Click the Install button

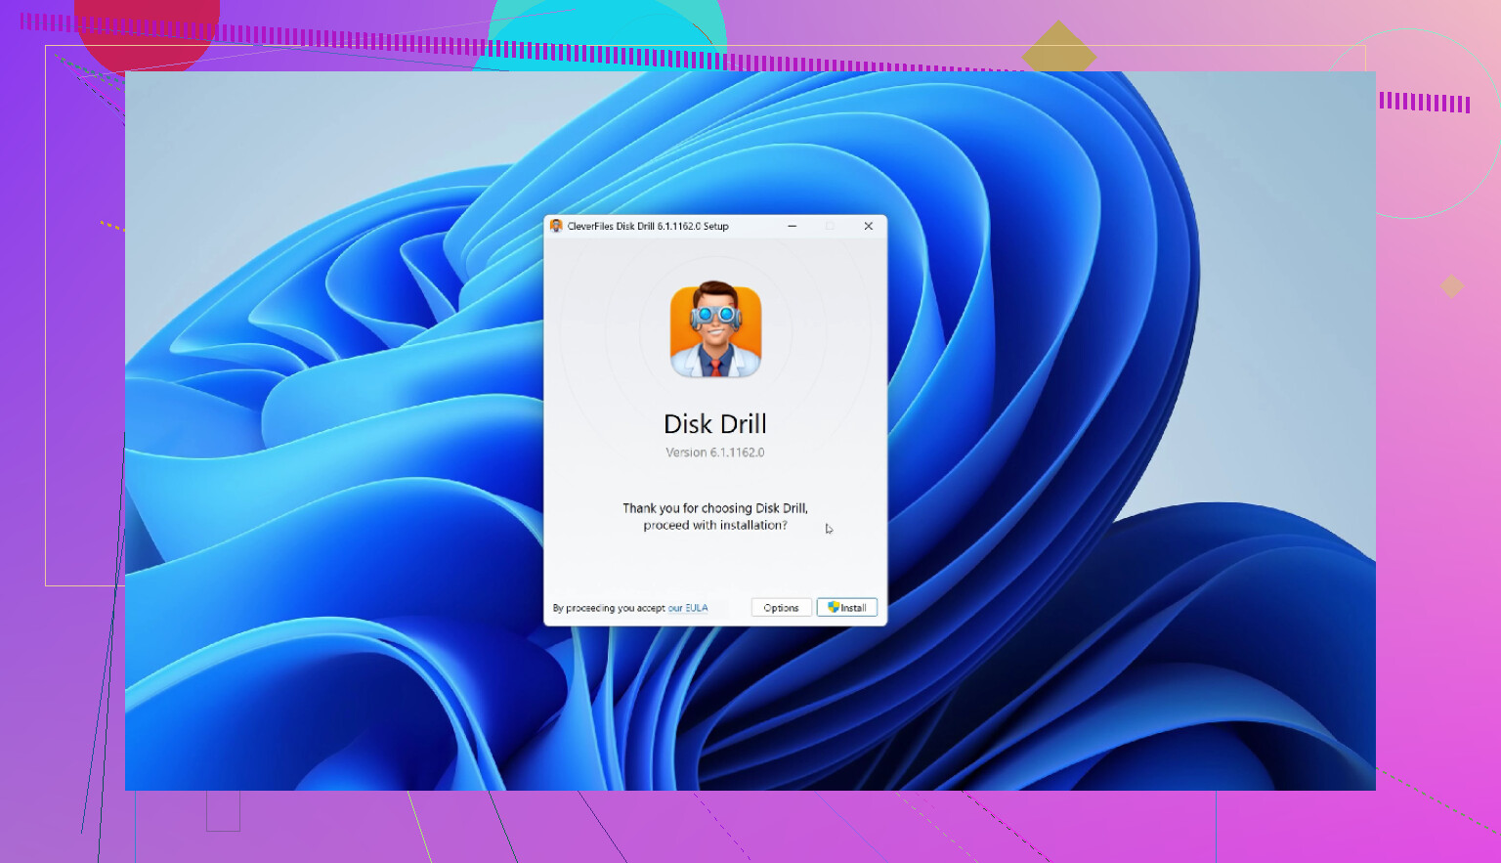click(x=847, y=608)
